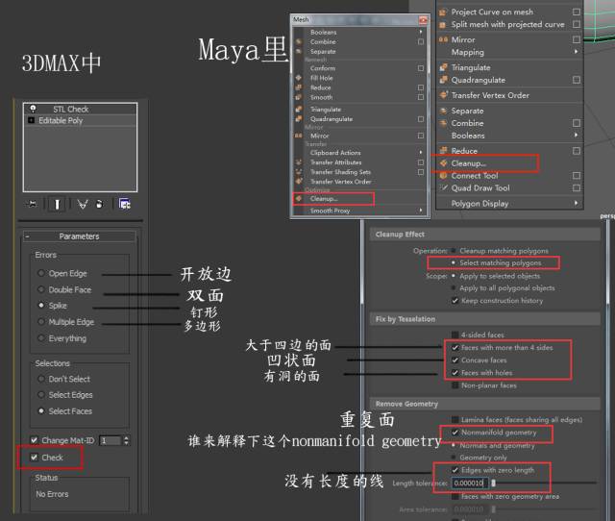Expand the Polygon Display submenu
The width and height of the screenshot is (615, 521).
(577, 203)
